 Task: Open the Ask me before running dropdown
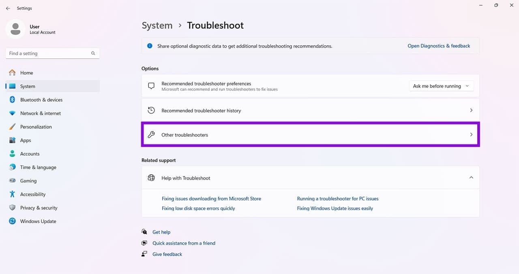tap(441, 86)
